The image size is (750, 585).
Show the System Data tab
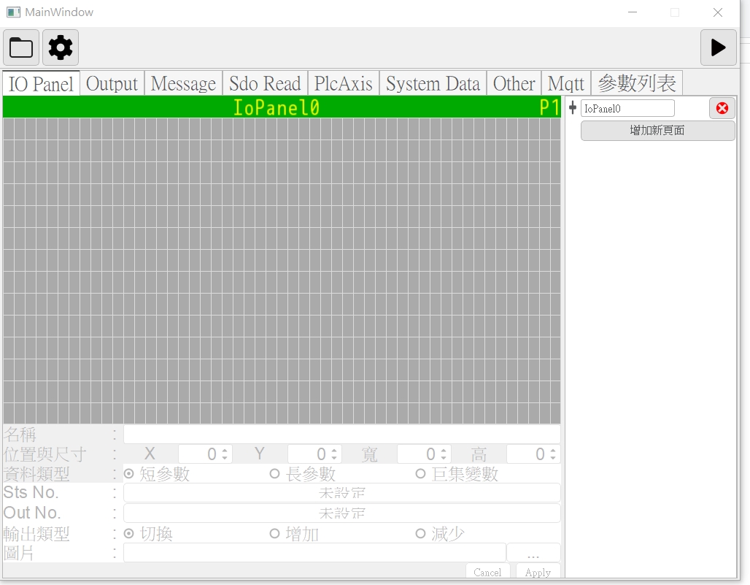433,84
